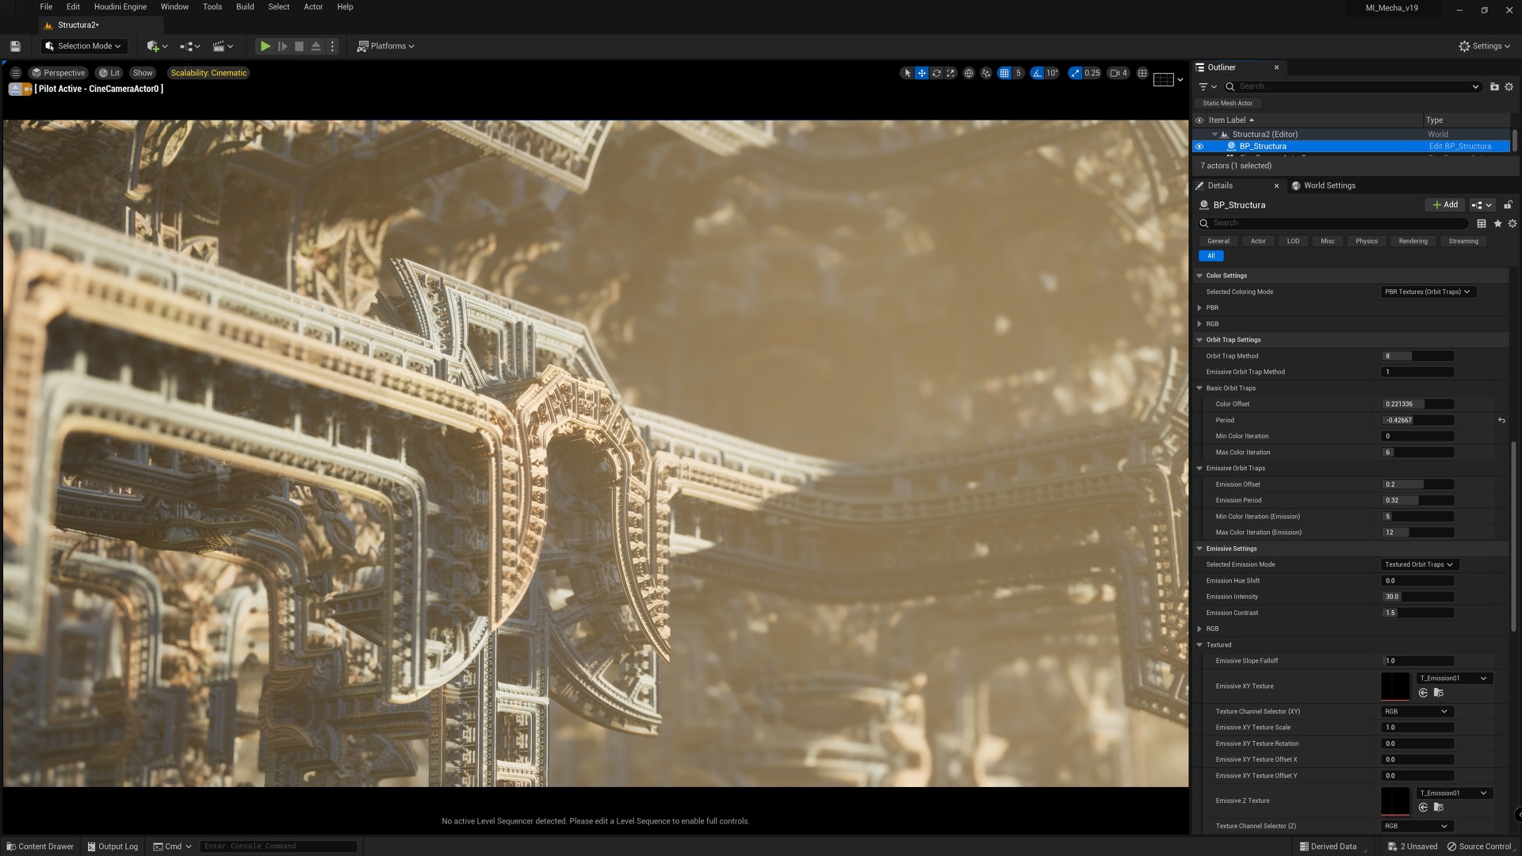Click the Add component button
Image resolution: width=1522 pixels, height=856 pixels.
1446,204
